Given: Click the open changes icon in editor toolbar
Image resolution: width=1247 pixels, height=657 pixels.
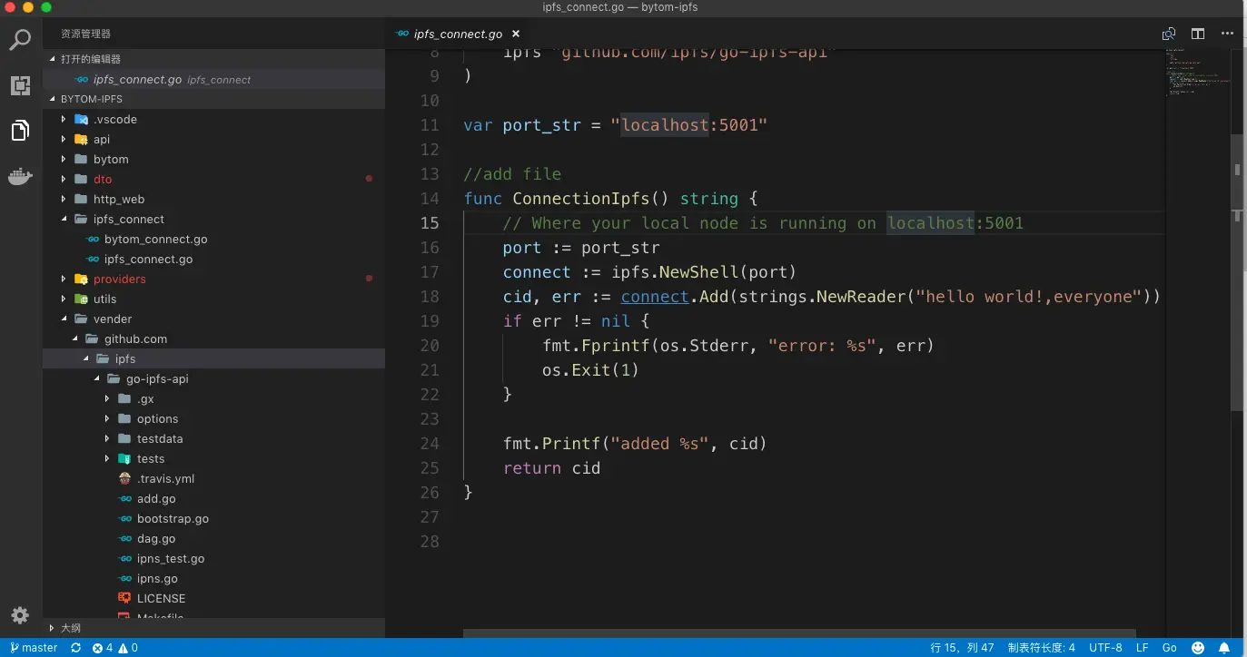Looking at the screenshot, I should point(1170,34).
